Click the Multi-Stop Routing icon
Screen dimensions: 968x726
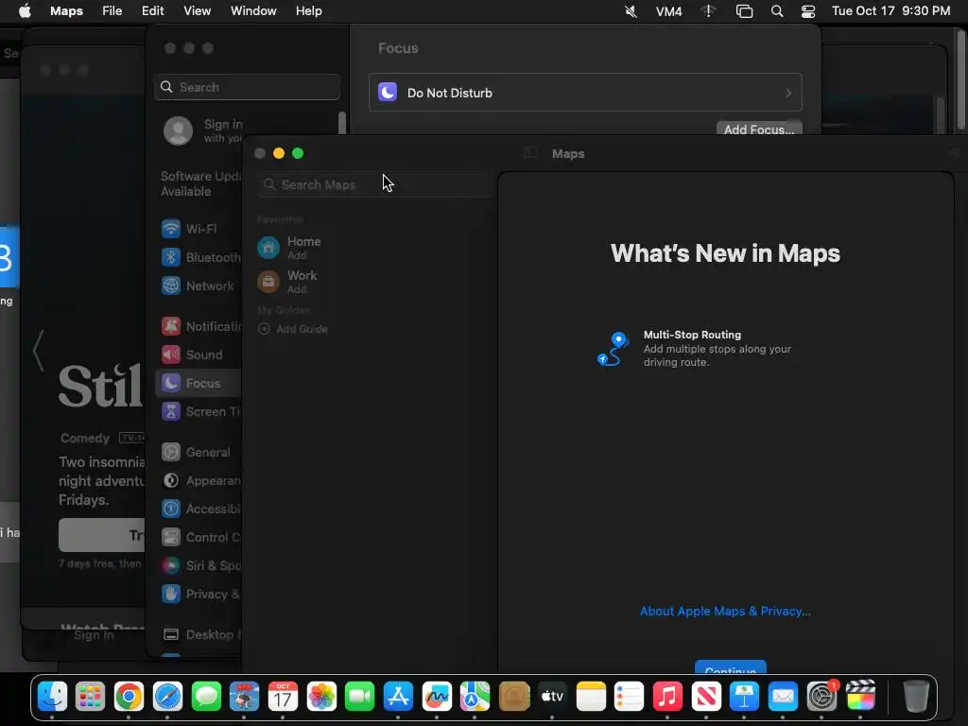pos(613,349)
